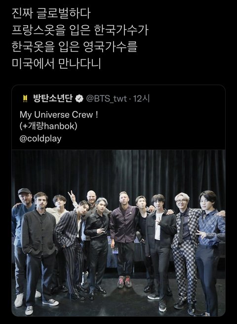Click the 12시 timestamp

point(141,99)
